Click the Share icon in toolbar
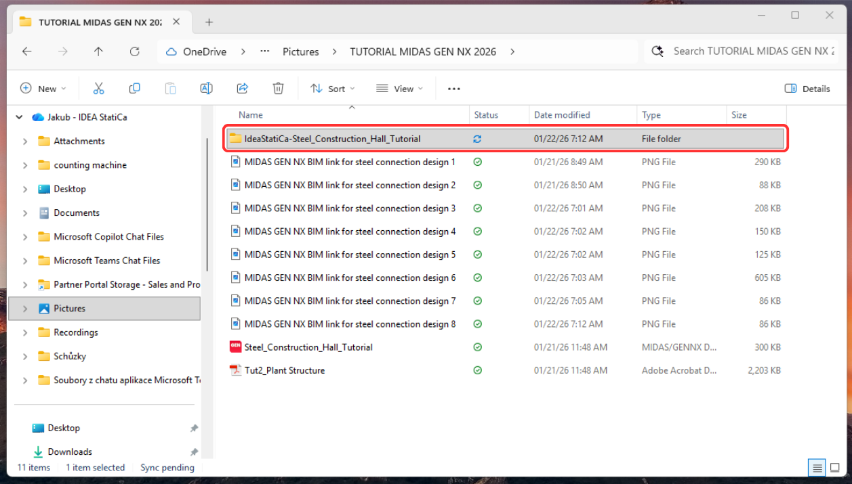 242,89
